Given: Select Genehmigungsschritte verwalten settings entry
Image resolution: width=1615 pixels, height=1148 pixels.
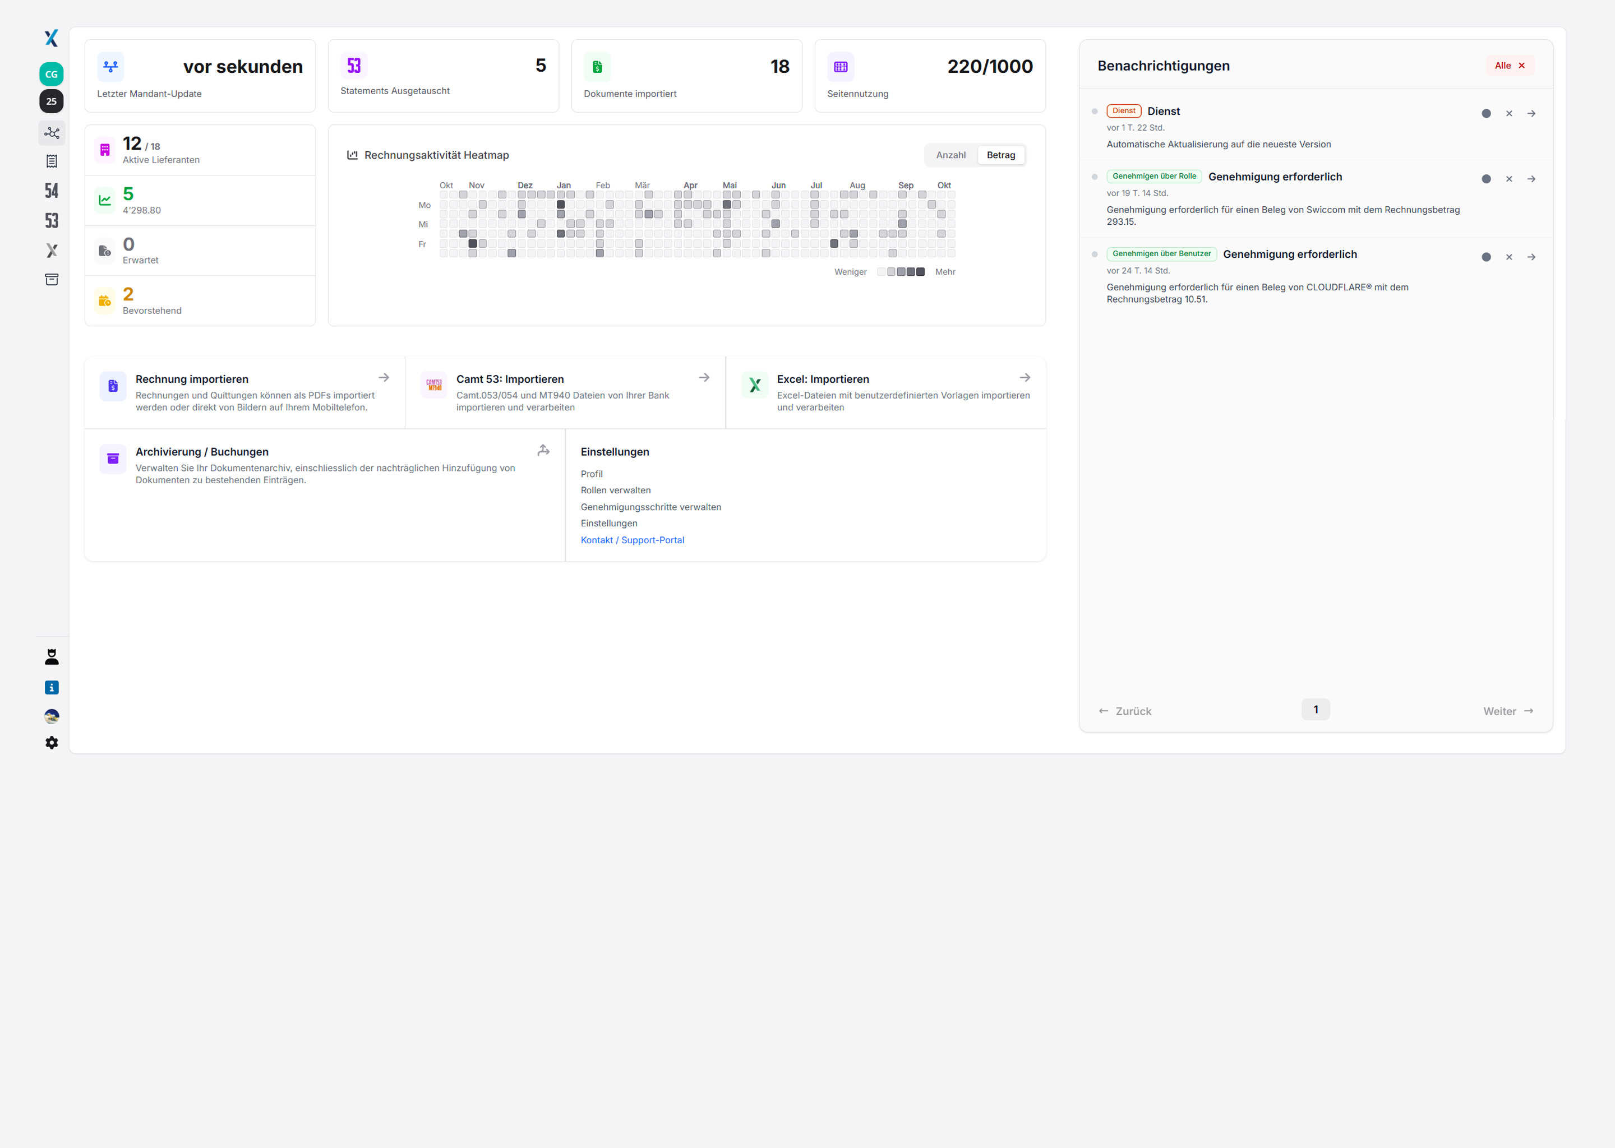Looking at the screenshot, I should coord(650,507).
